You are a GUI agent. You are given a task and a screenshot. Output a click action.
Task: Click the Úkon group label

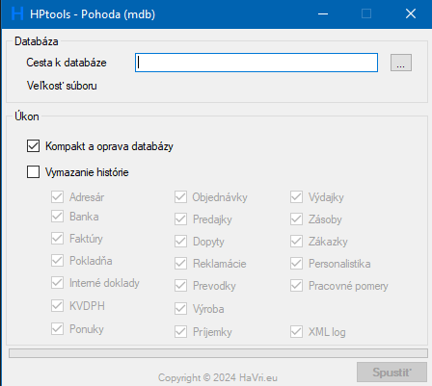click(x=27, y=116)
